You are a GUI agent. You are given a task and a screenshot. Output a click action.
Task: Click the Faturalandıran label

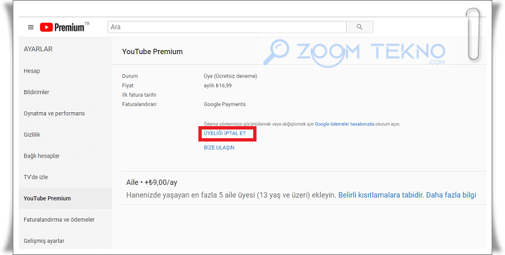point(140,104)
